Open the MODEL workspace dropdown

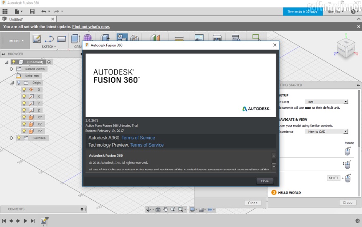click(17, 41)
